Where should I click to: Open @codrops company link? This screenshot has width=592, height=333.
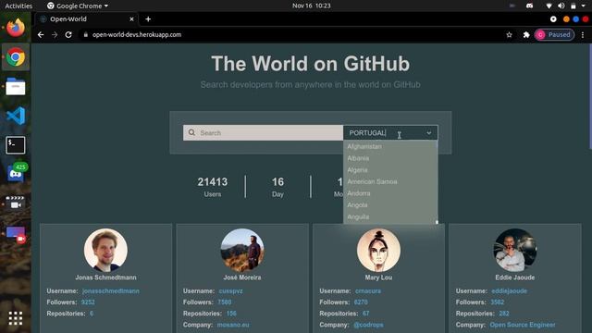pos(368,325)
